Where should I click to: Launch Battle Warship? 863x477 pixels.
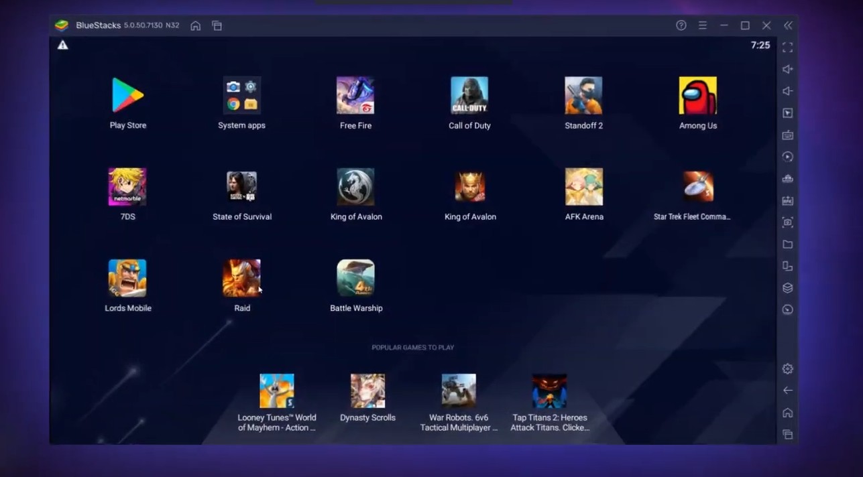355,278
